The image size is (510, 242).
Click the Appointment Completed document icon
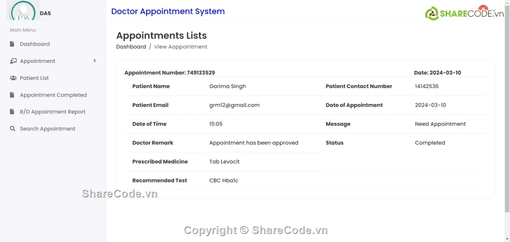pyautogui.click(x=12, y=95)
